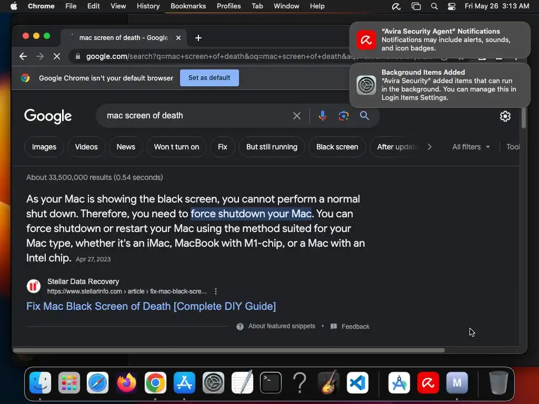
Task: Open Avira Security from the dock
Action: pos(428,382)
